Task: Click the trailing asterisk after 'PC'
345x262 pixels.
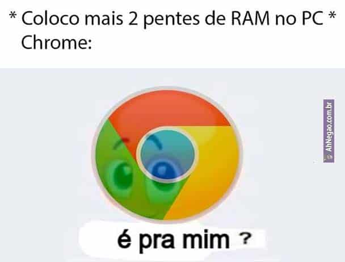Action: point(332,15)
